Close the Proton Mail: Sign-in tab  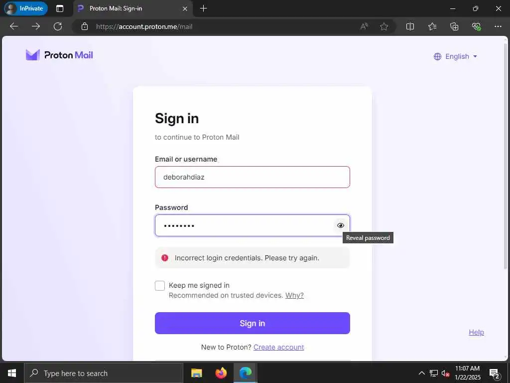pos(185,9)
